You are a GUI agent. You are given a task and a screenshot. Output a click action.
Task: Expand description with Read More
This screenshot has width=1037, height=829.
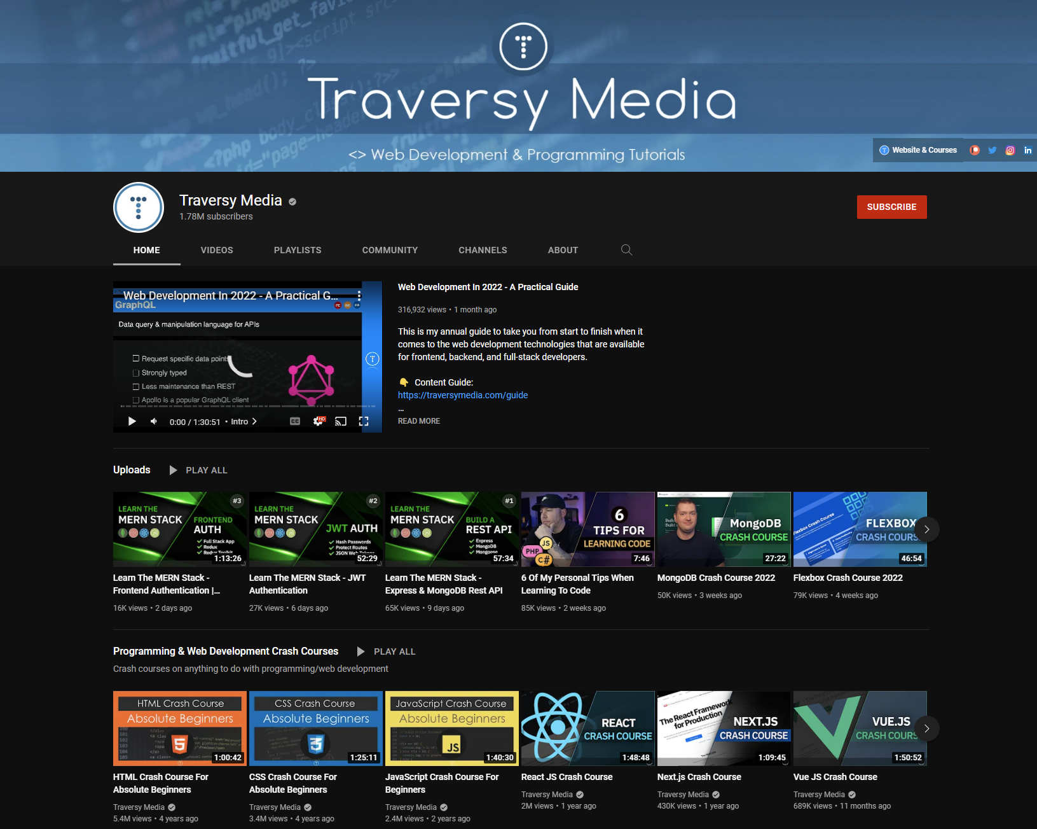(419, 421)
